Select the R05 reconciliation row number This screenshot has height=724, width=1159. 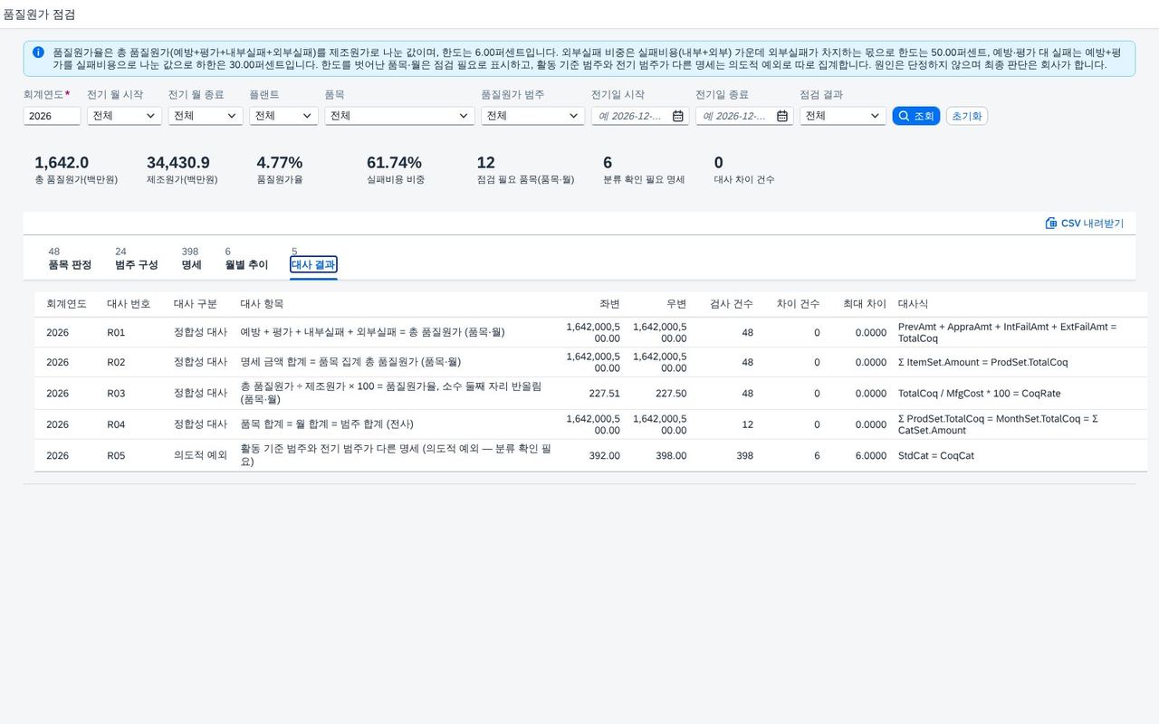[x=116, y=456]
